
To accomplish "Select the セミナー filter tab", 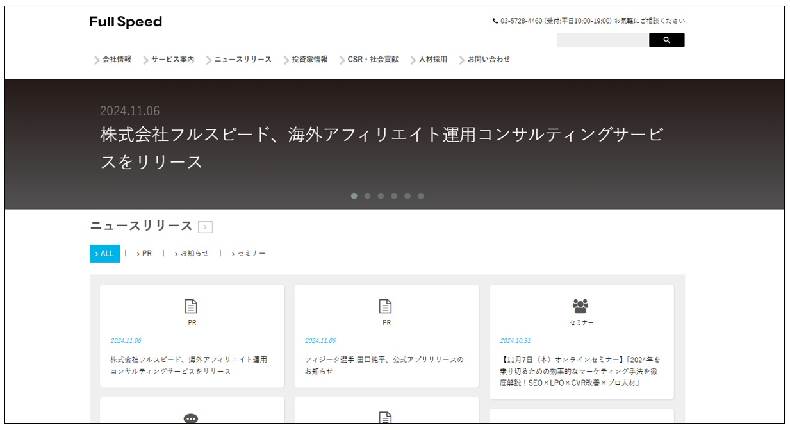I will (249, 254).
